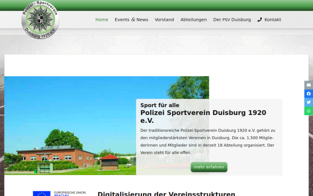
Task: Click the Sport für alle subtitle
Action: point(160,105)
